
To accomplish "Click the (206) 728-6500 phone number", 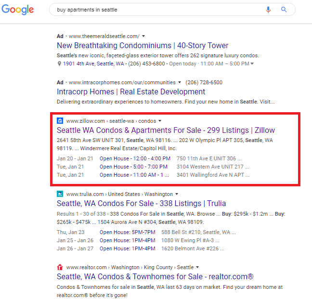I will tap(204, 82).
